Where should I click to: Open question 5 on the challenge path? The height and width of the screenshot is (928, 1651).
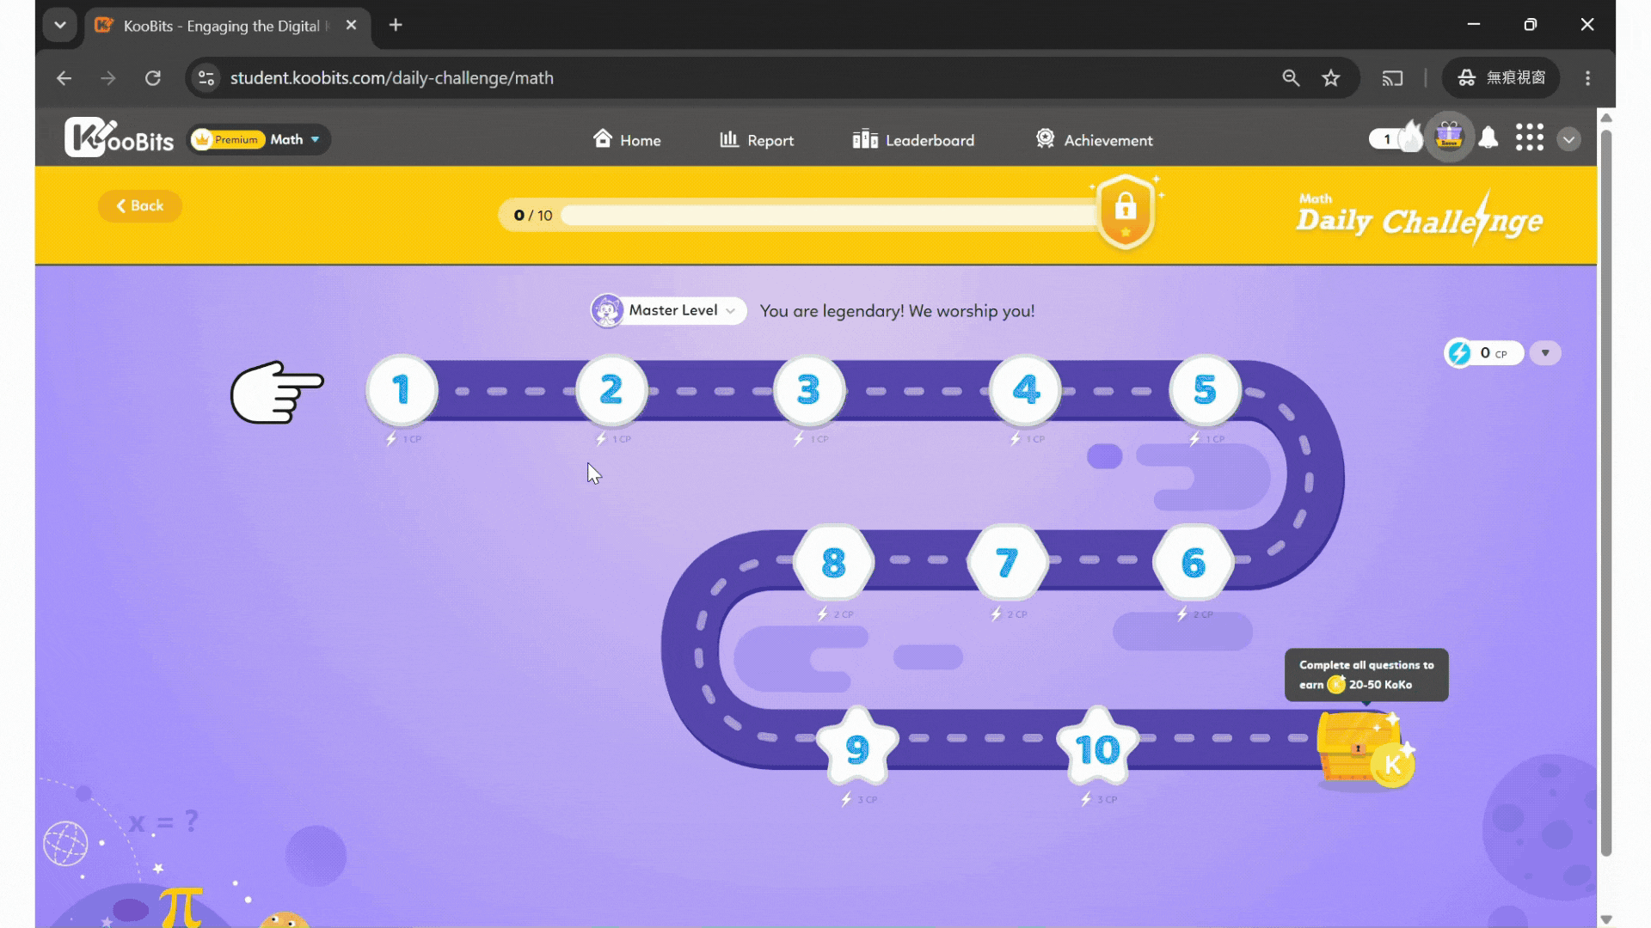1205,390
